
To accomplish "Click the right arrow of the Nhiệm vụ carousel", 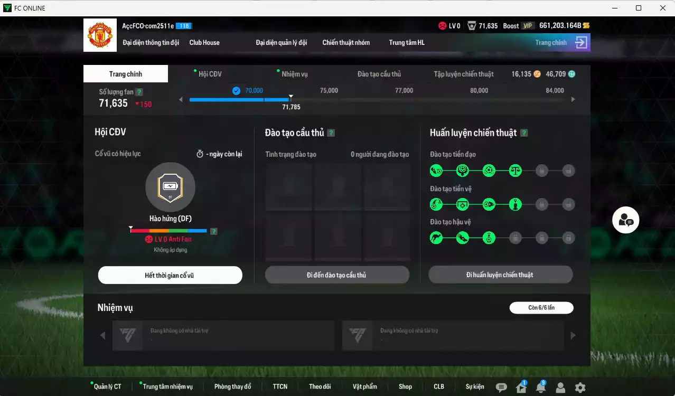I will tap(573, 335).
